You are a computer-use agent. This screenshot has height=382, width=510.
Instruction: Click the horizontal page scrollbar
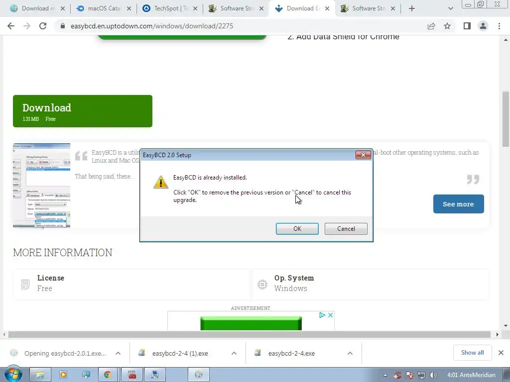click(x=250, y=335)
